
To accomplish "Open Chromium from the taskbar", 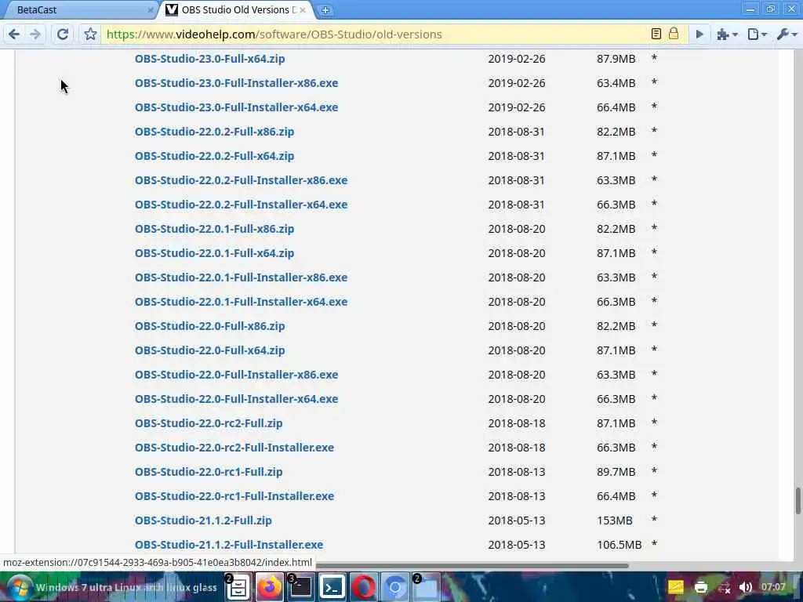I will tap(395, 587).
